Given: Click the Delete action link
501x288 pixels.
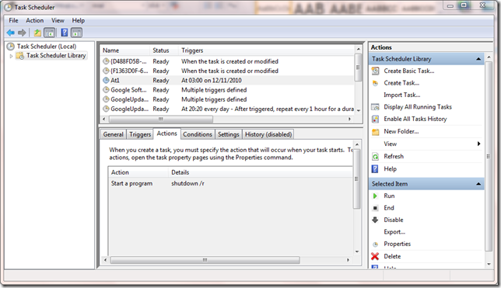Looking at the screenshot, I should [392, 256].
